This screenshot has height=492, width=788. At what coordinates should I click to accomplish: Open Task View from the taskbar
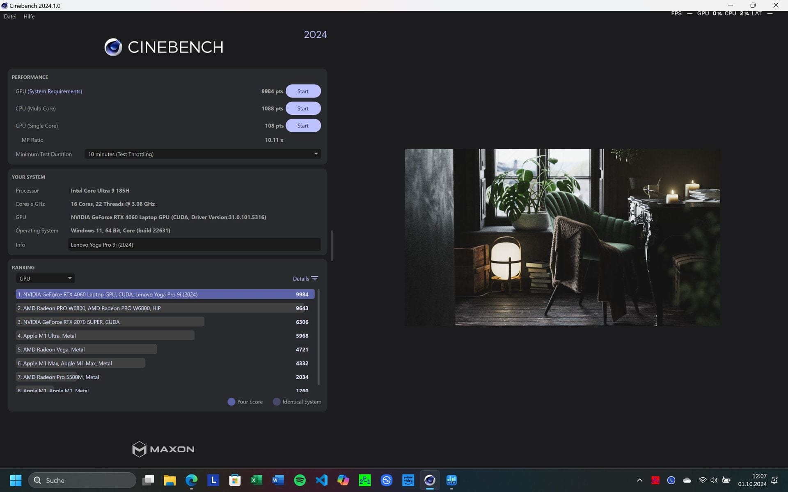[x=148, y=480]
